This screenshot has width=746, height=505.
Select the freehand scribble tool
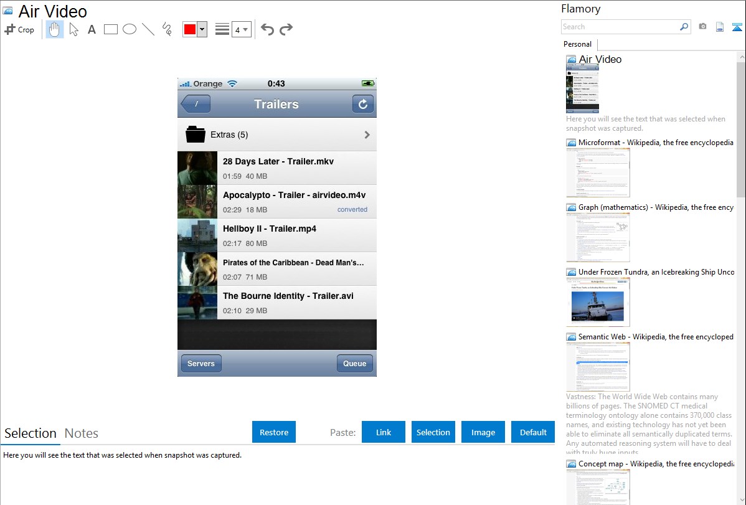click(167, 29)
